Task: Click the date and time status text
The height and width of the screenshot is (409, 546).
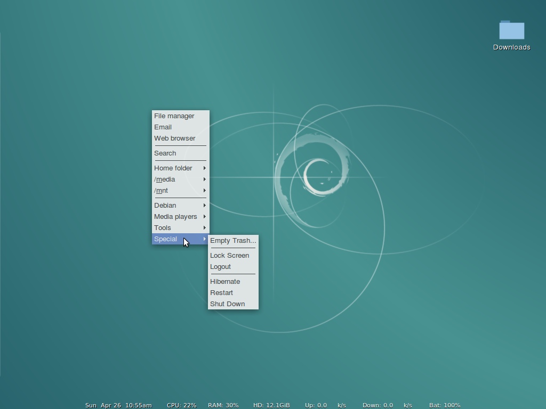Action: coord(118,405)
